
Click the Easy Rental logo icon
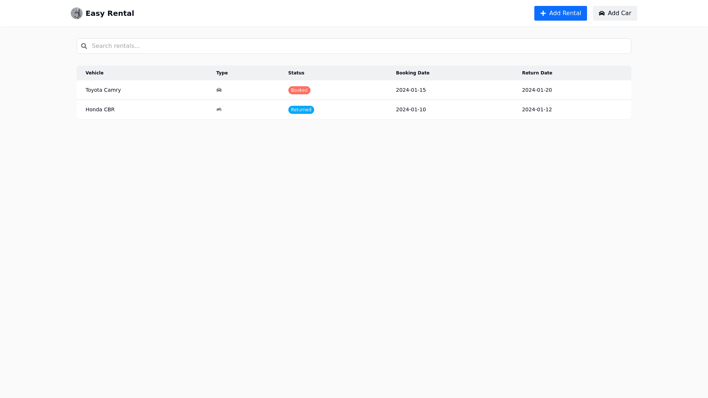[x=77, y=13]
